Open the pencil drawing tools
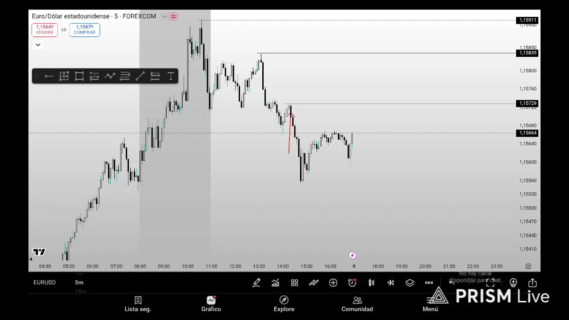Screen dimensions: 569x320 256,283
